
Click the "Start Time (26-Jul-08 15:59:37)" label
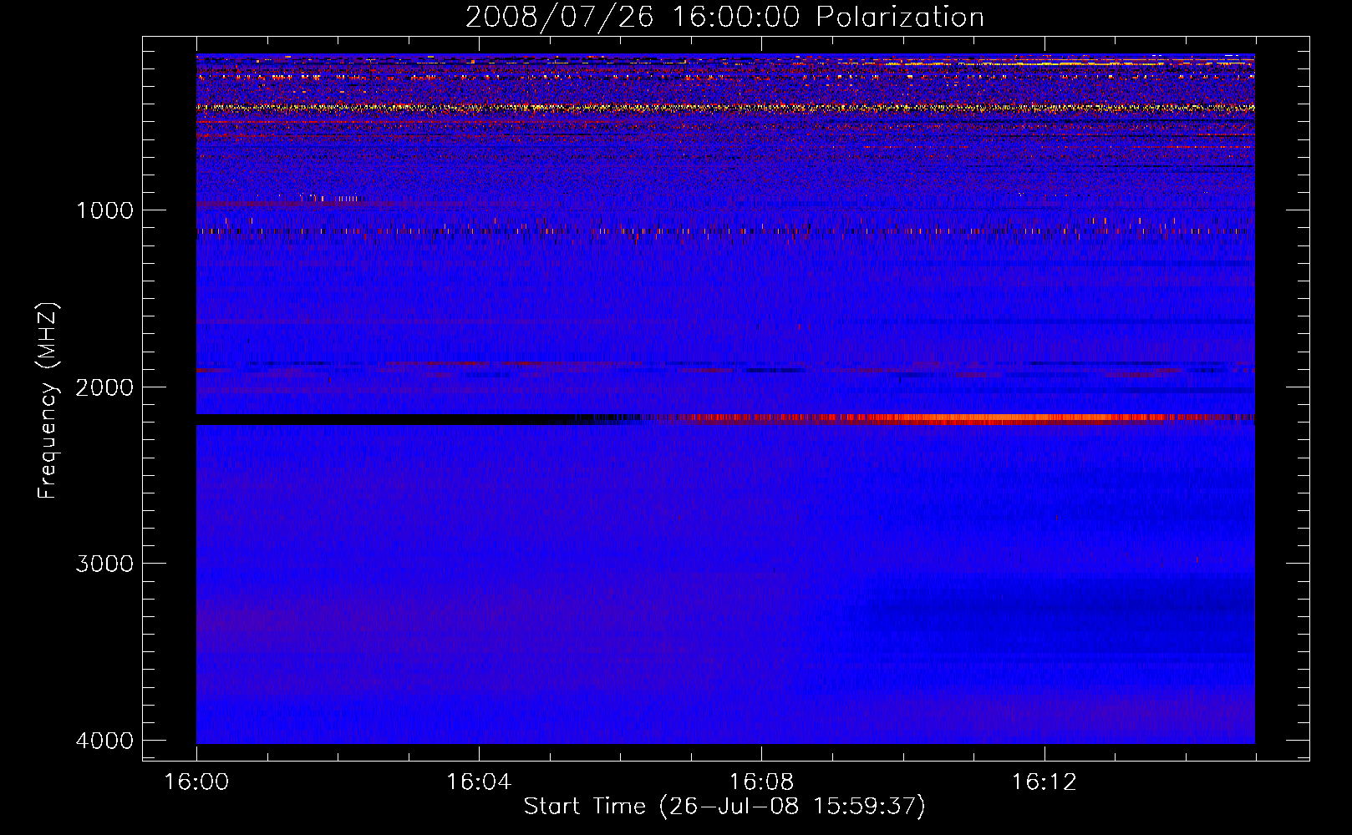[x=724, y=807]
